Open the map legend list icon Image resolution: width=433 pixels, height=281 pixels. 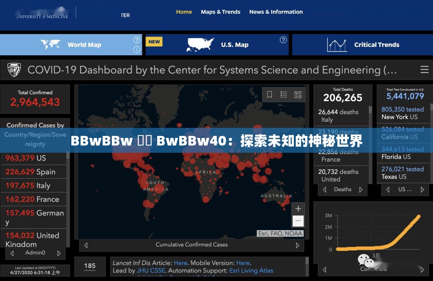click(x=283, y=95)
